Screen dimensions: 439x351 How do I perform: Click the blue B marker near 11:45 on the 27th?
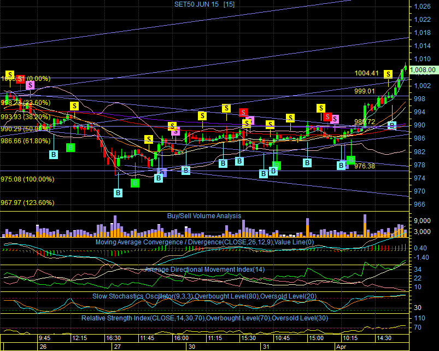pyautogui.click(x=162, y=172)
